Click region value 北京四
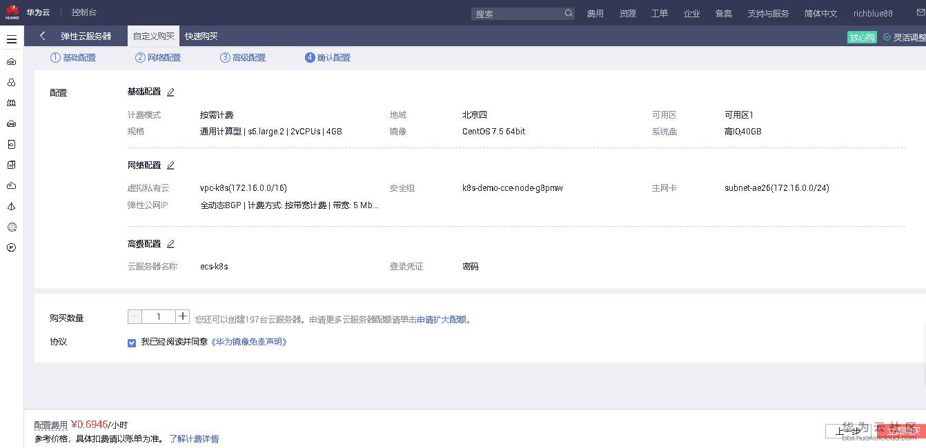The image size is (926, 448). [x=475, y=114]
